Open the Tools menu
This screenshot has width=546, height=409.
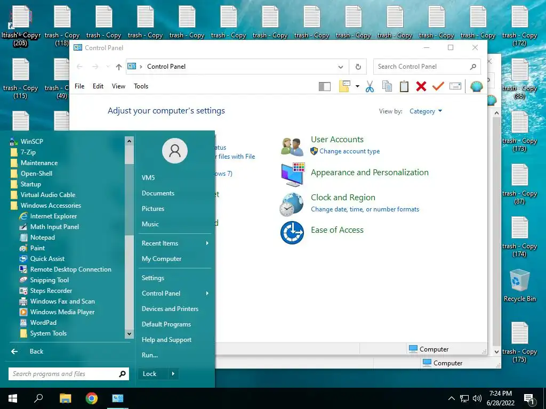141,86
